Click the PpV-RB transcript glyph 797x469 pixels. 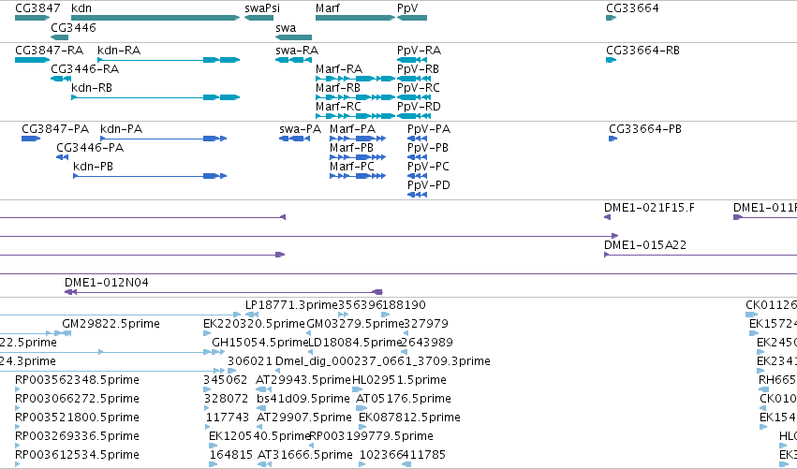click(x=414, y=79)
